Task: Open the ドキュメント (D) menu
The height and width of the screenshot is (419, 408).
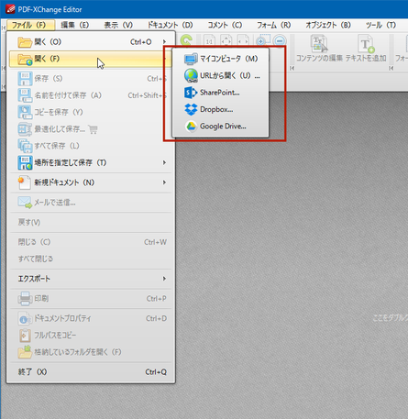Action: (x=170, y=25)
